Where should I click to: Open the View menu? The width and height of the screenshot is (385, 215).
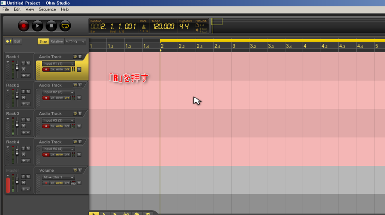click(x=30, y=9)
